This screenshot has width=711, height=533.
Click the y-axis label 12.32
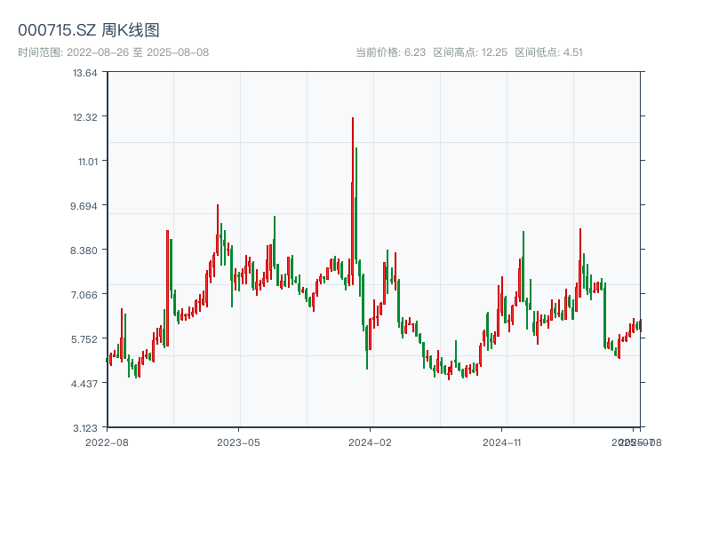coord(84,117)
